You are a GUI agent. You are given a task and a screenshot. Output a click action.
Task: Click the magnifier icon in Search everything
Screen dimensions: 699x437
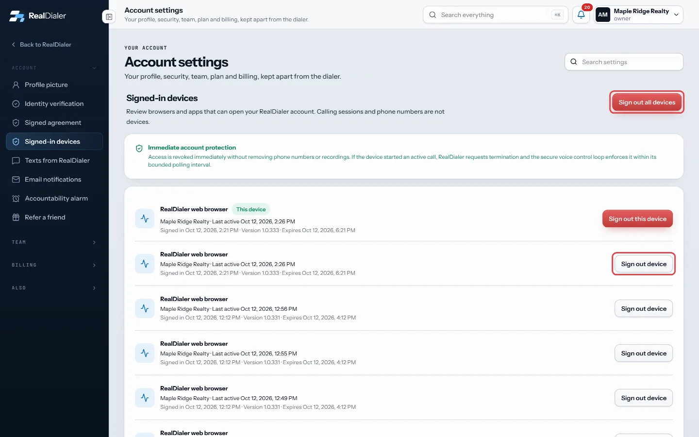pyautogui.click(x=433, y=15)
